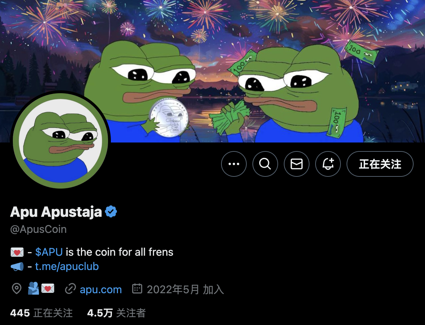
Task: Click the calendar icon by join date
Action: 137,289
